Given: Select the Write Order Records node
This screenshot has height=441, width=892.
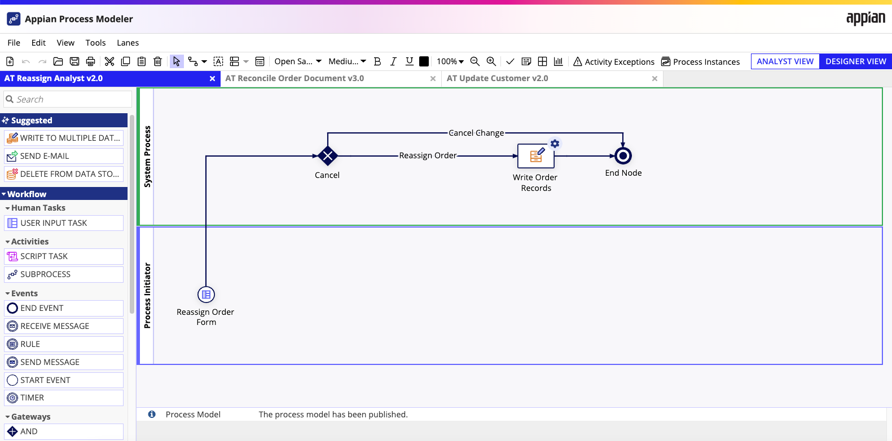Looking at the screenshot, I should [x=536, y=156].
